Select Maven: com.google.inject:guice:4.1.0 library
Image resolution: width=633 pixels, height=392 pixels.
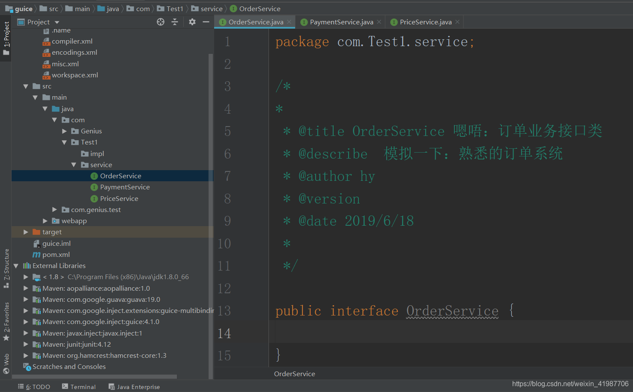point(101,321)
